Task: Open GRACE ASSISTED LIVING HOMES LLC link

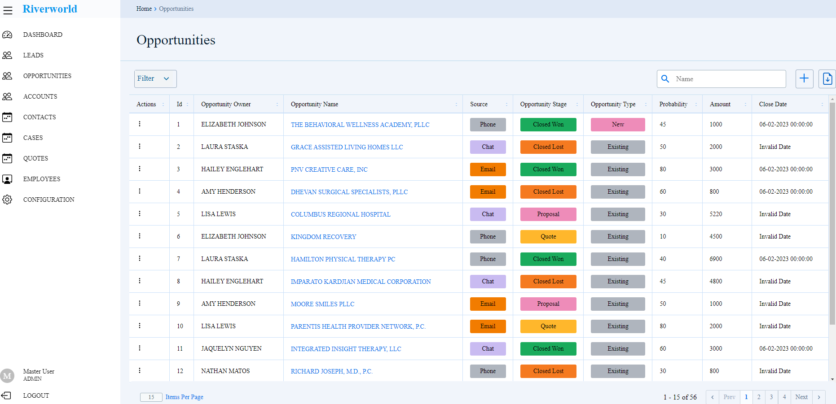Action: (x=347, y=147)
